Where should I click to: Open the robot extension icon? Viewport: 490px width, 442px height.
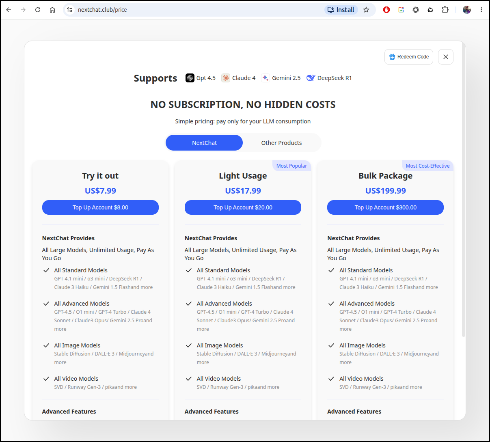[x=430, y=10]
